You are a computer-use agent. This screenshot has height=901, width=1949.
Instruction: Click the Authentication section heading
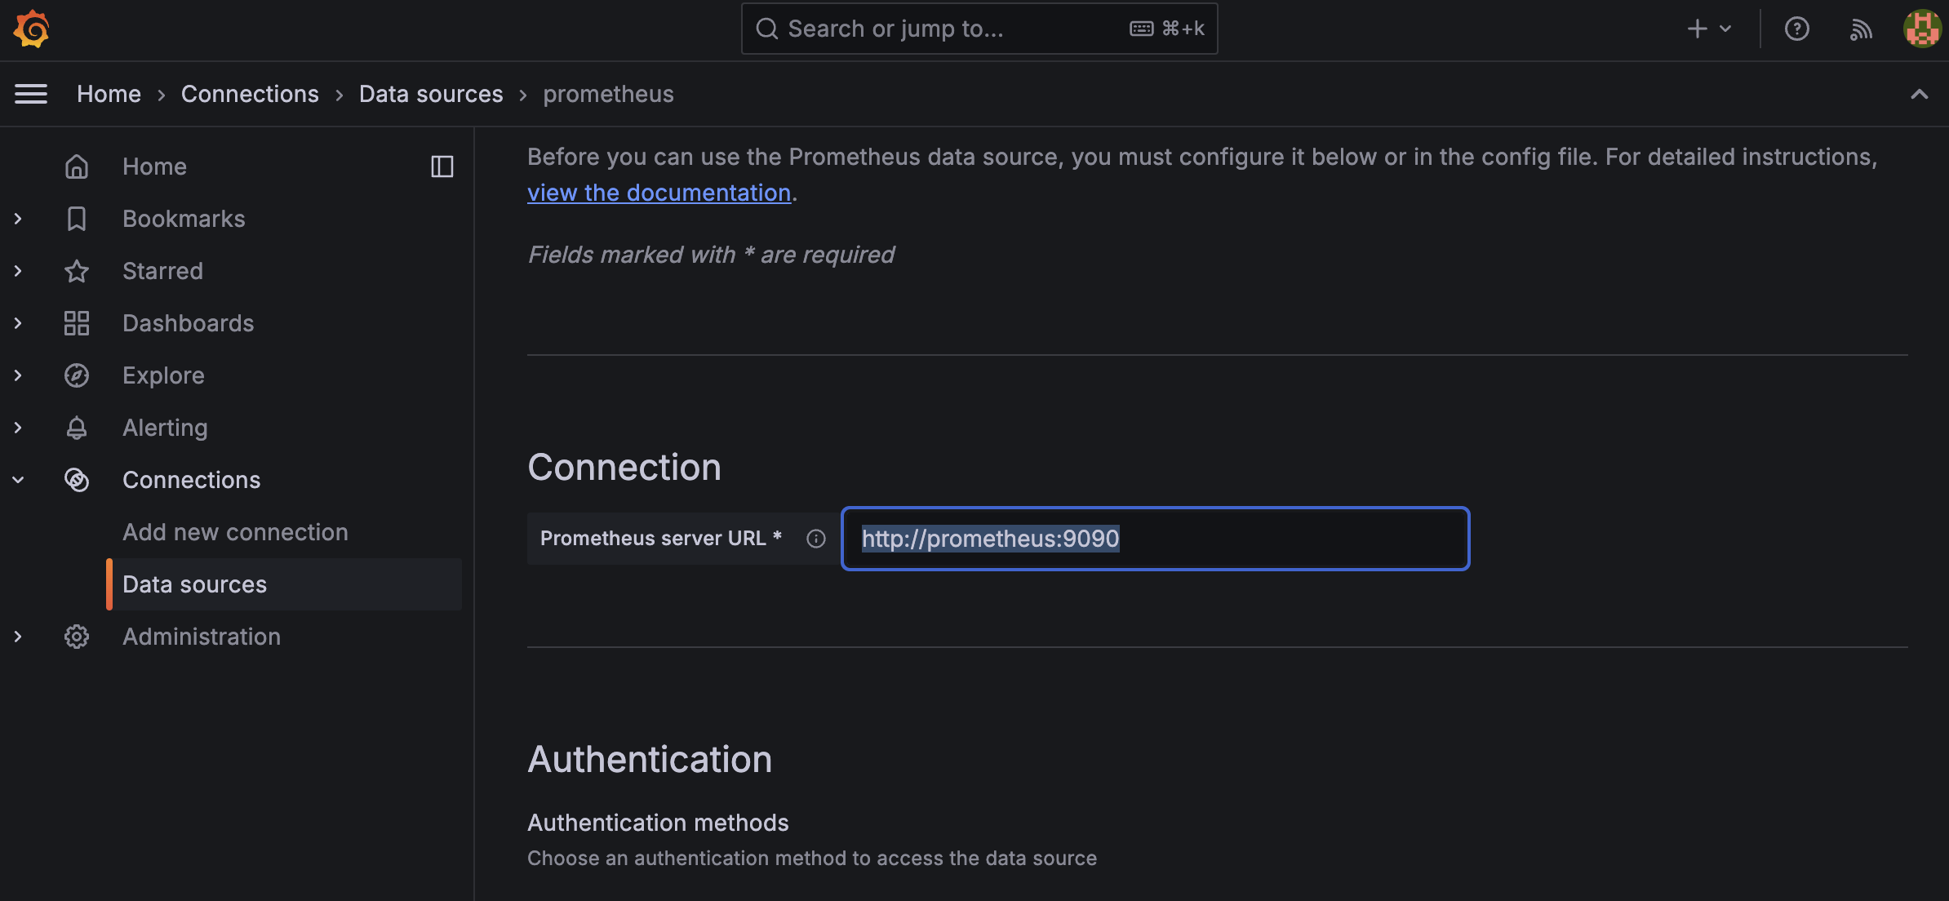coord(650,760)
